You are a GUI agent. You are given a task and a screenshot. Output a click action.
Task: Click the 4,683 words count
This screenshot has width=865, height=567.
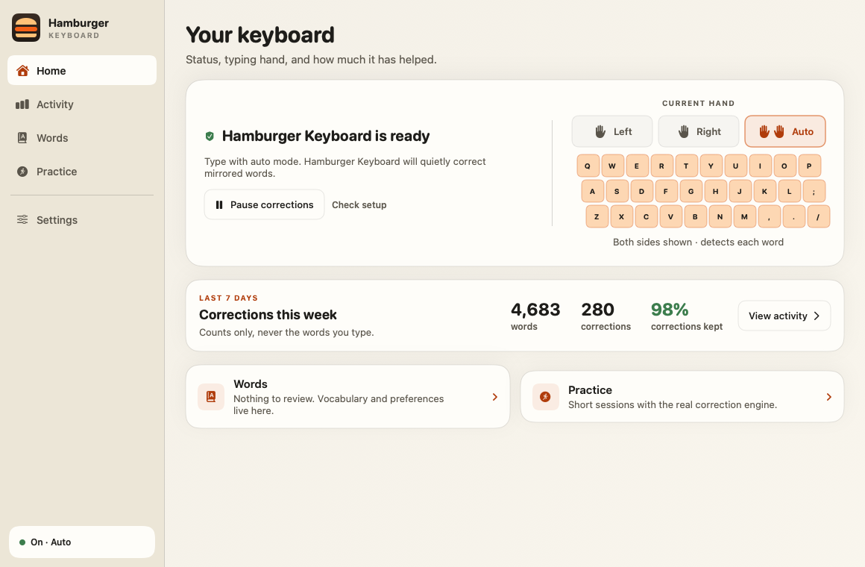point(535,310)
